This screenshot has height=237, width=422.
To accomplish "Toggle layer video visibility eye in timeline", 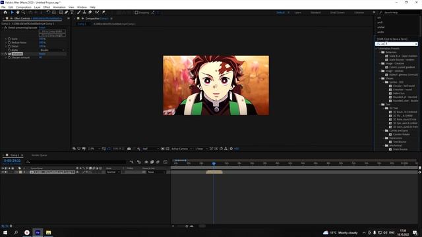I will 3,172.
